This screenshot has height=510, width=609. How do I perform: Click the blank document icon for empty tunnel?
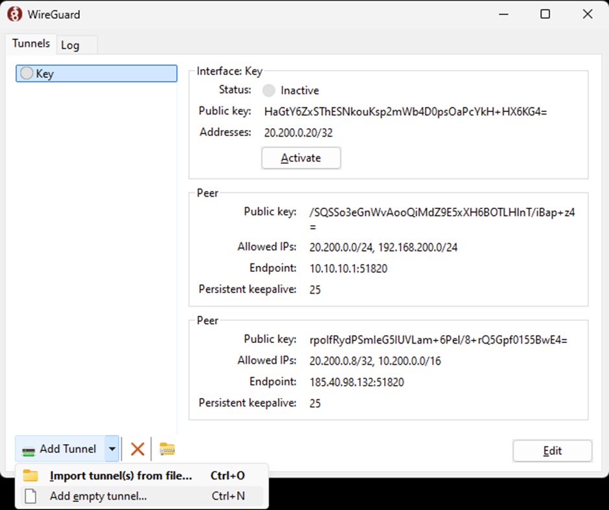[30, 496]
